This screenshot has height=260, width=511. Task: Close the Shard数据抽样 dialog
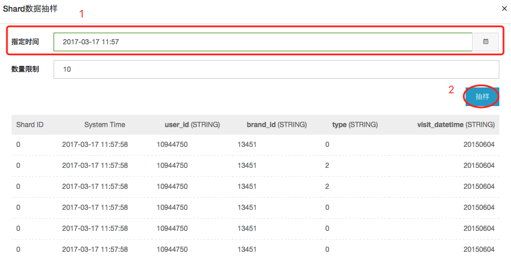pos(504,9)
